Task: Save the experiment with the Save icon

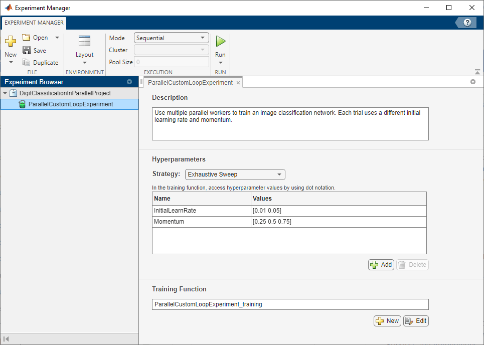Action: [x=27, y=50]
